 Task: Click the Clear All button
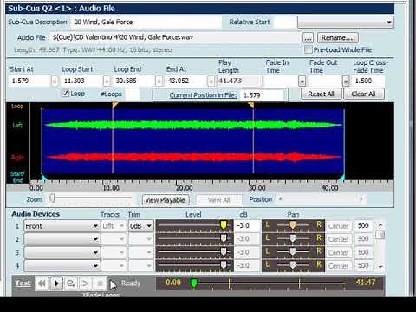(x=364, y=94)
